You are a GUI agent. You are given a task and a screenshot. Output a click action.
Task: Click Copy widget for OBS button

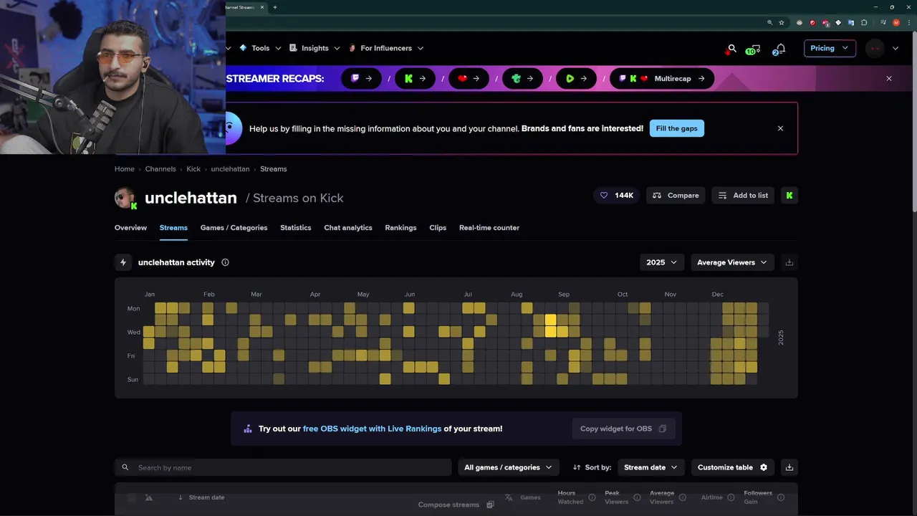pyautogui.click(x=623, y=429)
